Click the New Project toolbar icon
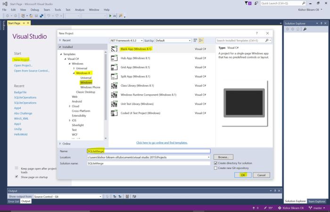Viewport: 330px width, 212px height. coord(23,16)
